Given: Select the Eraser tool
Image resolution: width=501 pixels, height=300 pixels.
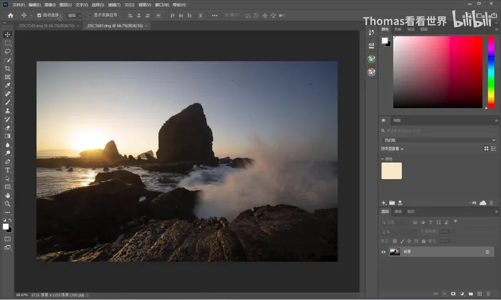Looking at the screenshot, I should click(8, 128).
